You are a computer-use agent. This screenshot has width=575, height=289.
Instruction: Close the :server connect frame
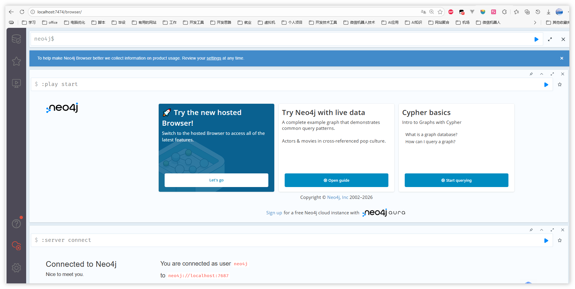[x=563, y=230]
